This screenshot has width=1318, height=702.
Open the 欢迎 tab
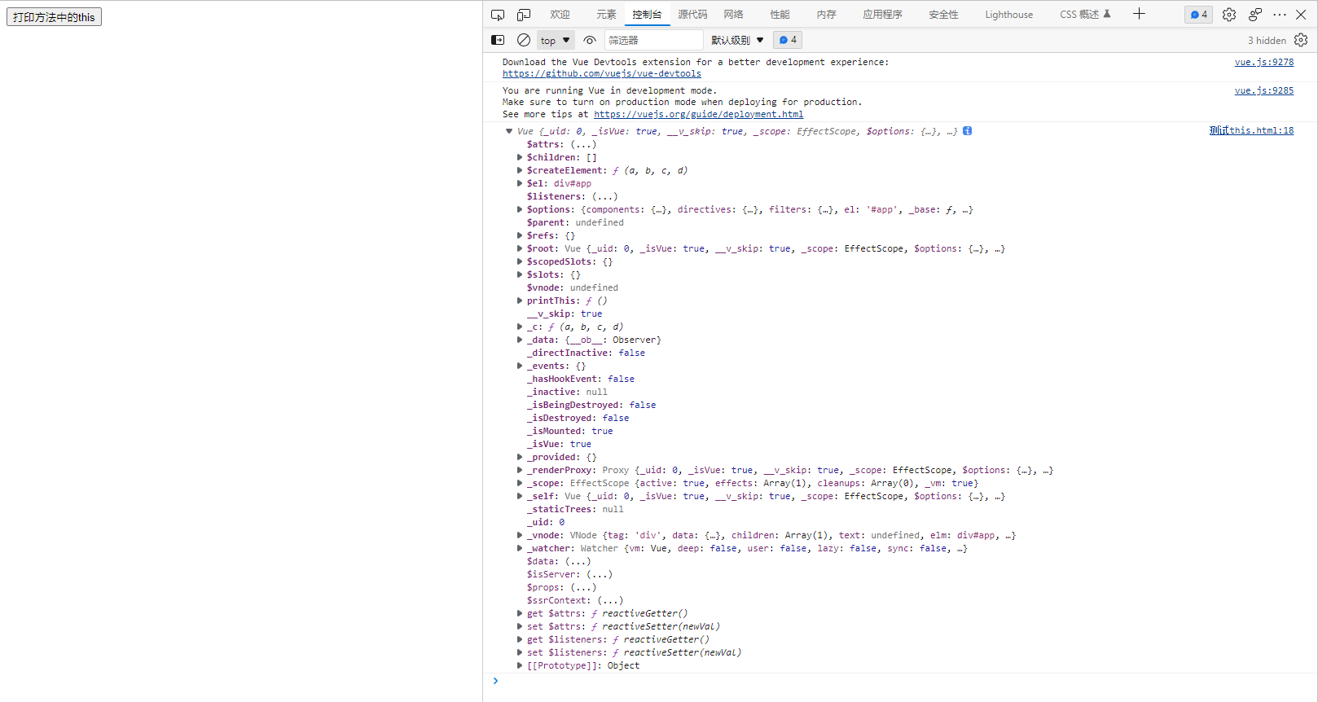[560, 15]
